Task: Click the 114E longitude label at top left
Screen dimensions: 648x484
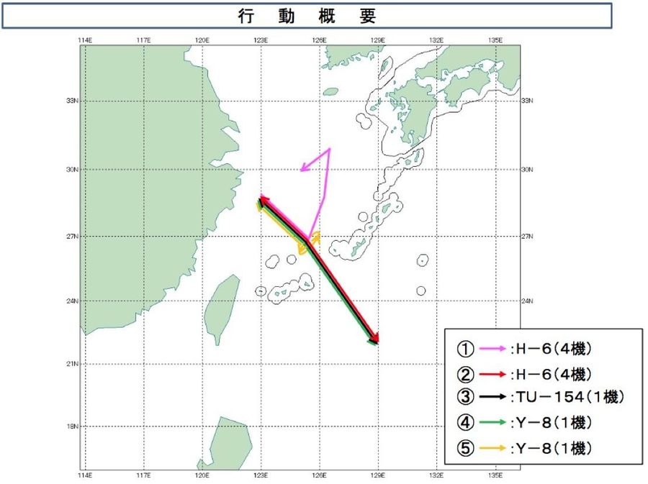Action: click(85, 39)
